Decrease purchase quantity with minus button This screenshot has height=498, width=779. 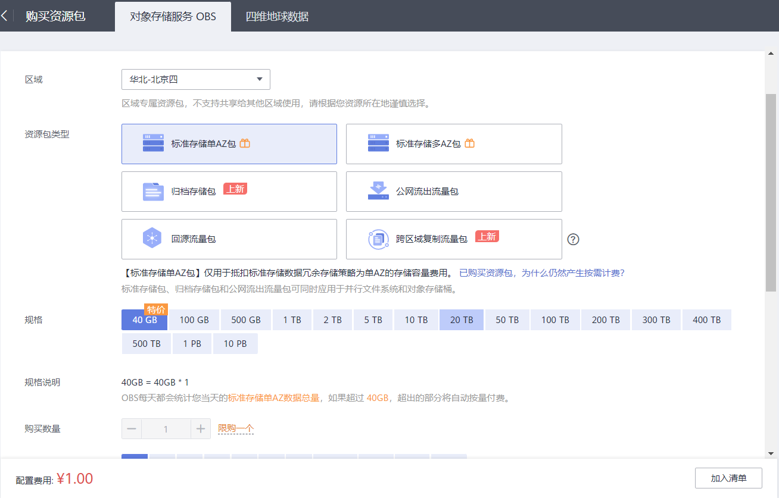(x=132, y=428)
